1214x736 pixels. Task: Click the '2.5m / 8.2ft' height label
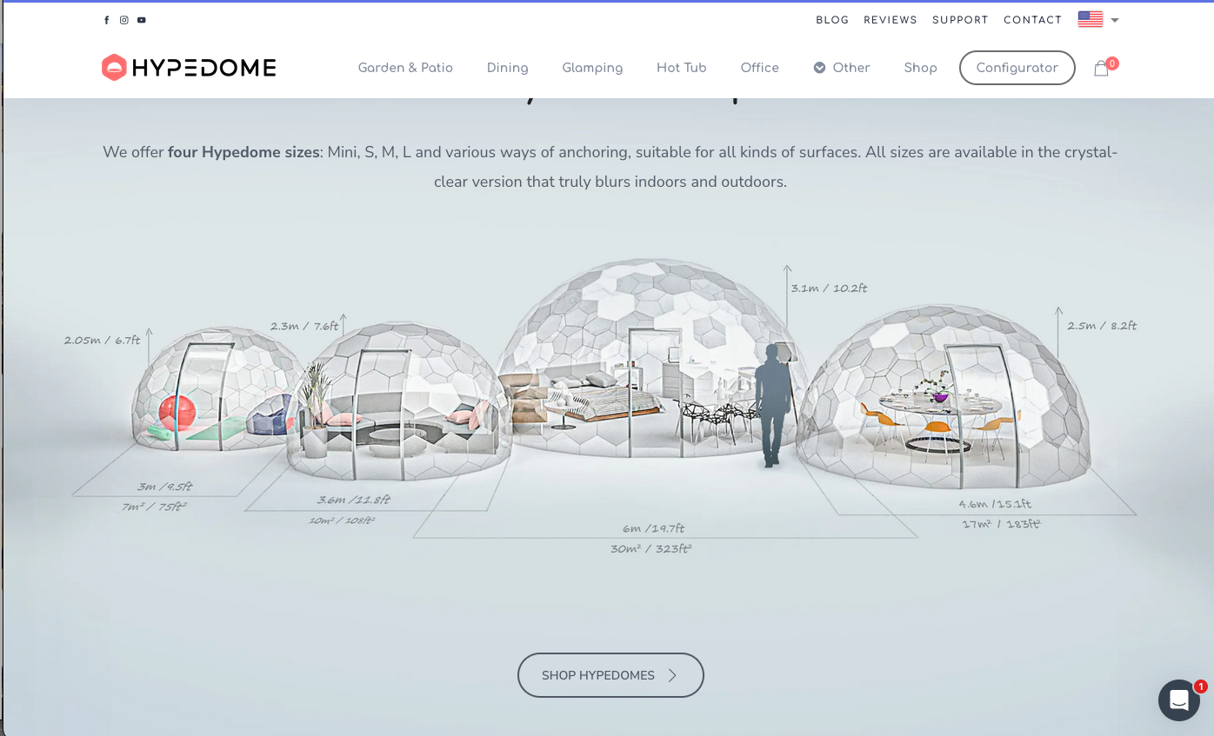[x=1102, y=326]
